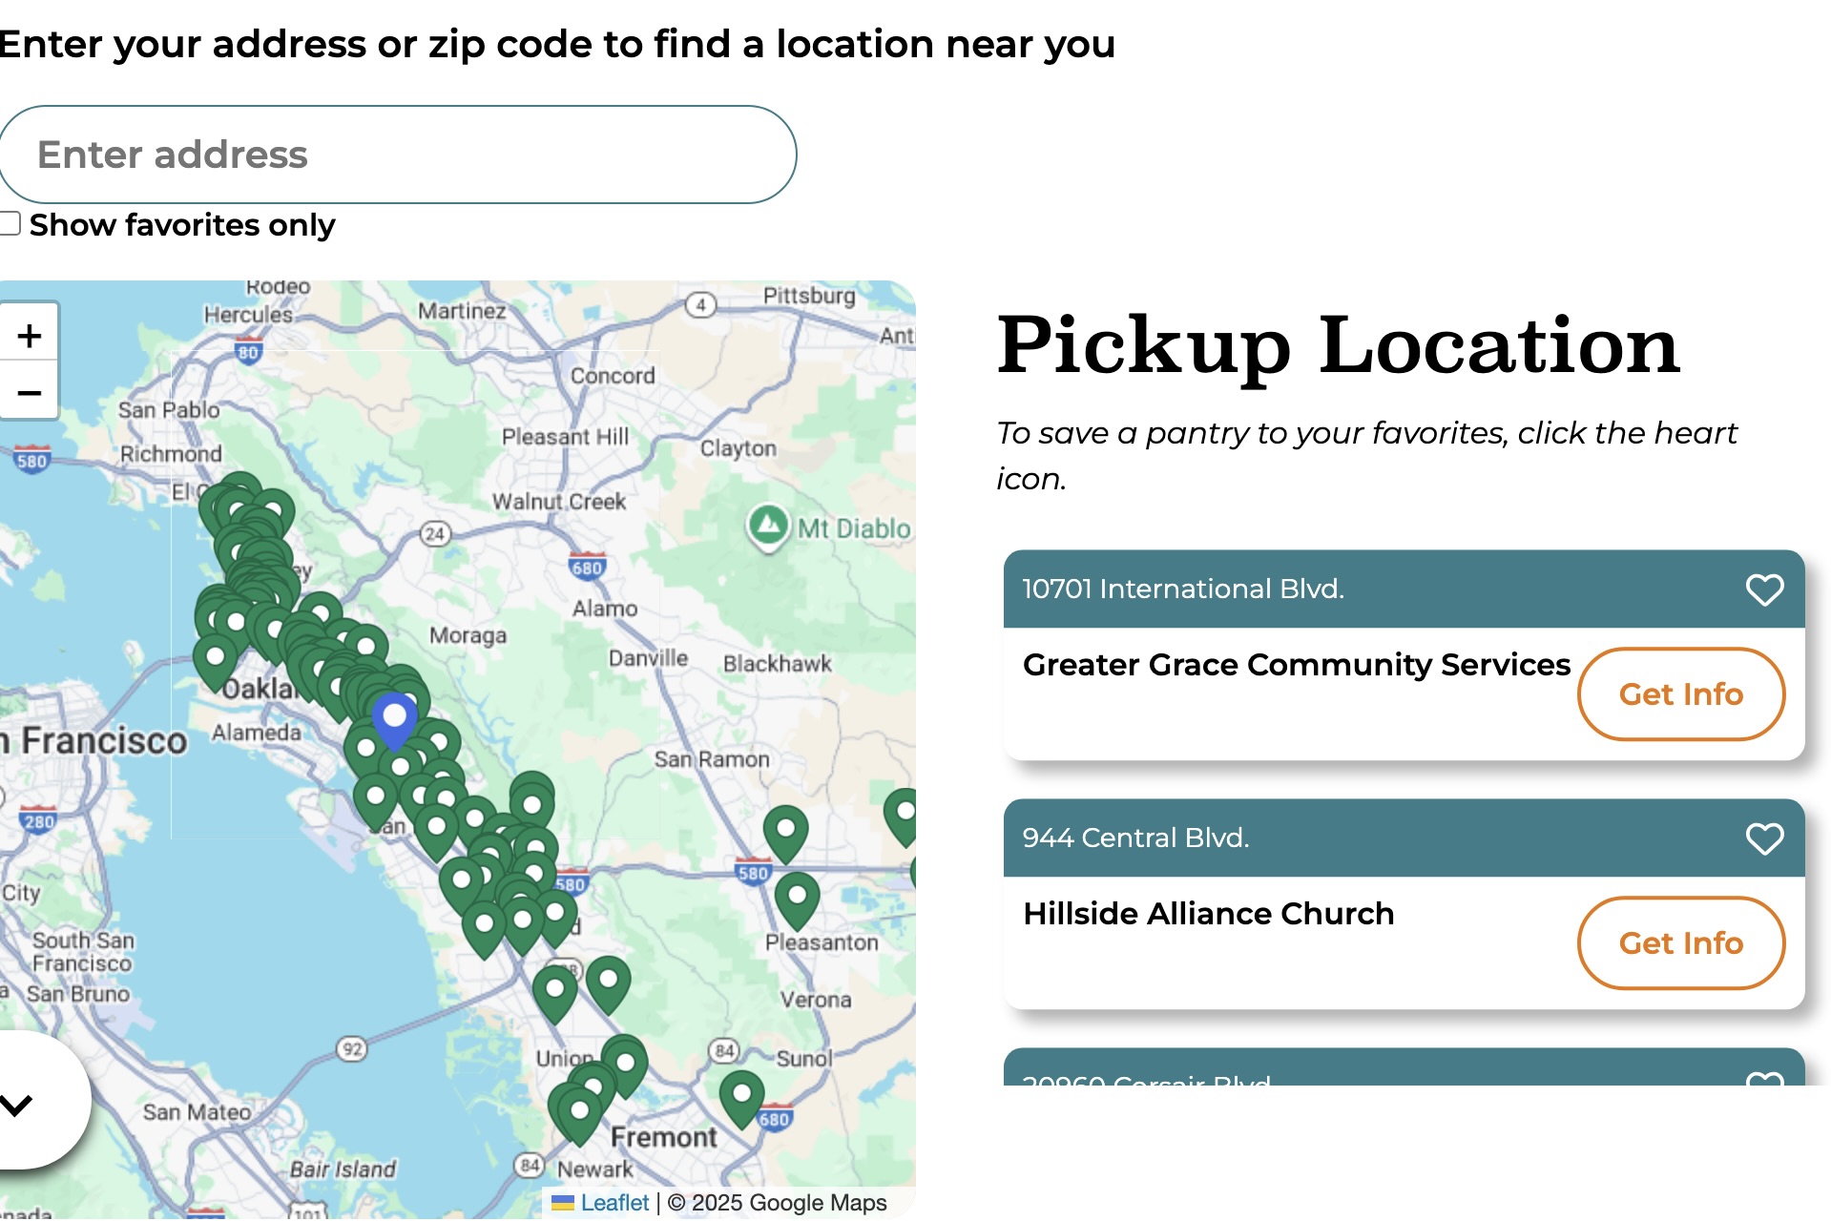The image size is (1831, 1221).
Task: Click the green pin directly above Pleasanton label
Action: point(797,900)
